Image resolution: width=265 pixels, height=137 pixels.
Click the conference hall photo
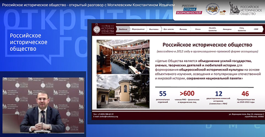point(123,57)
